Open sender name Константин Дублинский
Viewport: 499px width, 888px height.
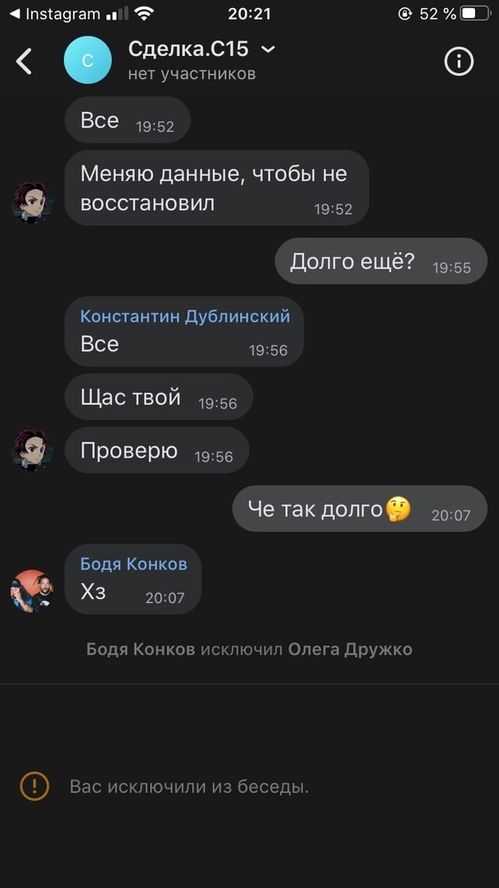(x=185, y=316)
